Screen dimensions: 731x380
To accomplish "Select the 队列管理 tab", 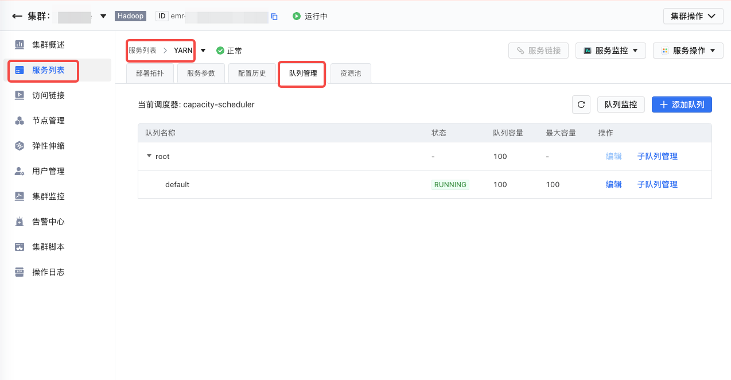I will point(303,73).
